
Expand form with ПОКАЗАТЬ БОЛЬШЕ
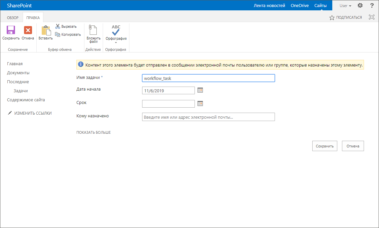[93, 132]
